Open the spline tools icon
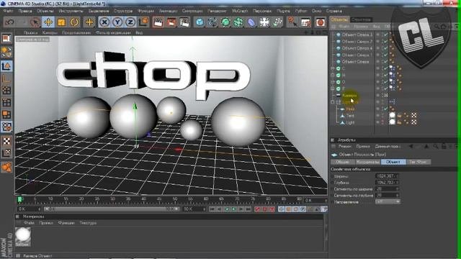 212,22
